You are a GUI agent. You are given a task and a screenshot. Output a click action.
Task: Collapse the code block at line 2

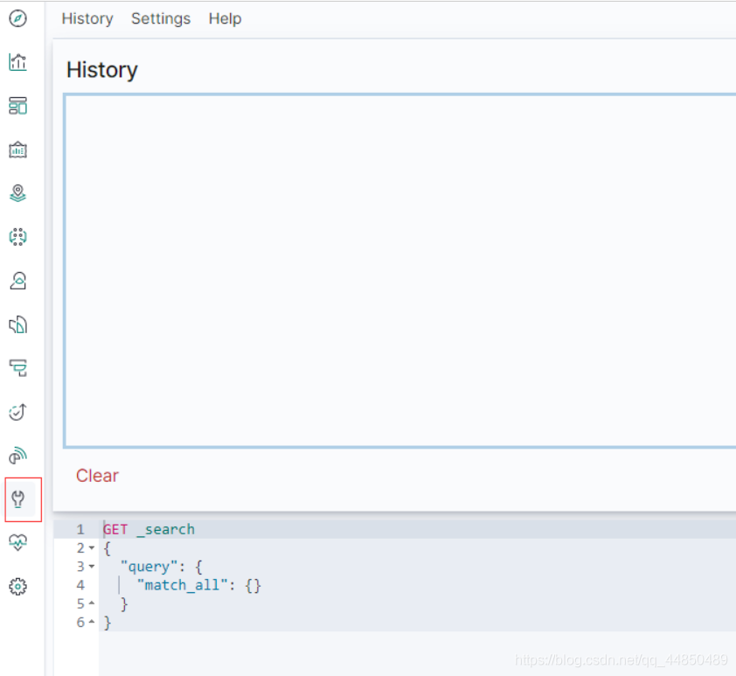(92, 547)
